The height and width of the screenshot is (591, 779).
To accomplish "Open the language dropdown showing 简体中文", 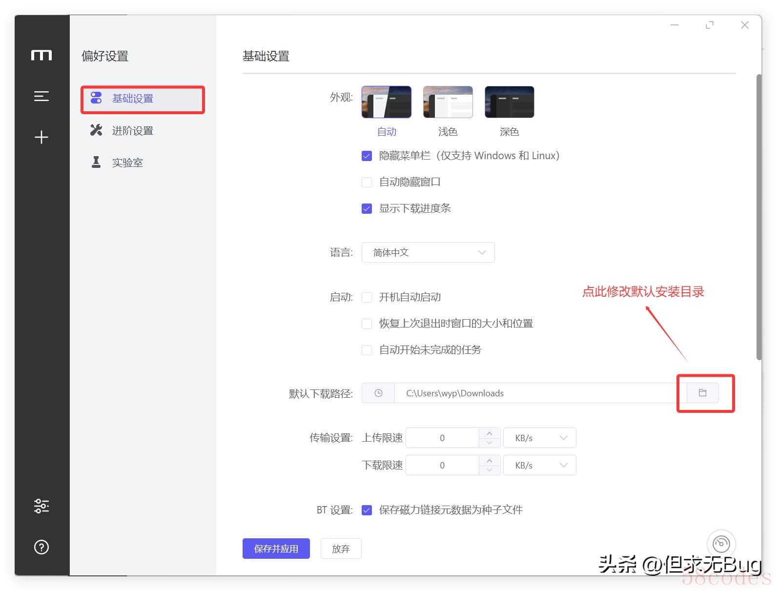I will [428, 252].
